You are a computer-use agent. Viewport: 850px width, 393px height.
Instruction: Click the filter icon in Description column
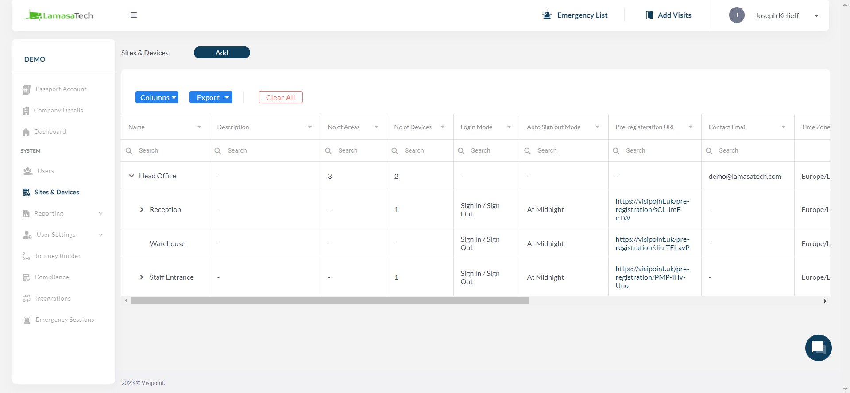[x=310, y=127]
